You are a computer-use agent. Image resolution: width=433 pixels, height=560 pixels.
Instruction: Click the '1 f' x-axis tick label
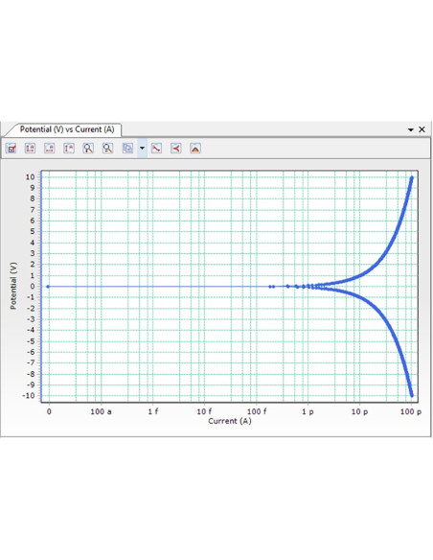tap(153, 411)
